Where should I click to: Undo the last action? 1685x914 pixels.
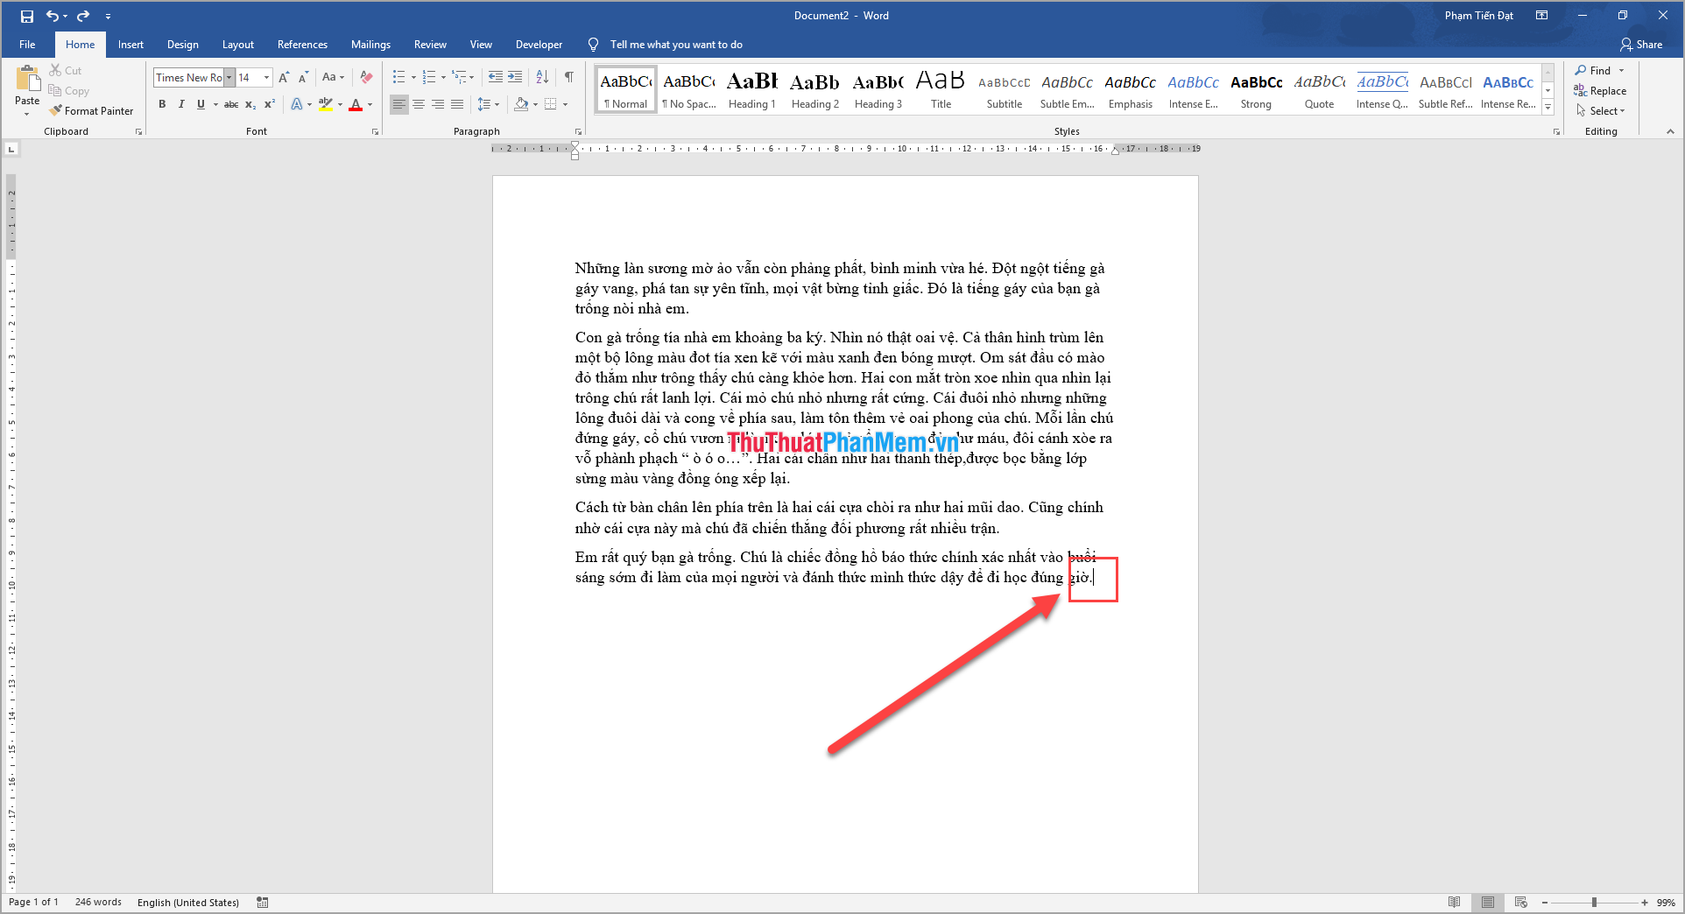pyautogui.click(x=53, y=16)
